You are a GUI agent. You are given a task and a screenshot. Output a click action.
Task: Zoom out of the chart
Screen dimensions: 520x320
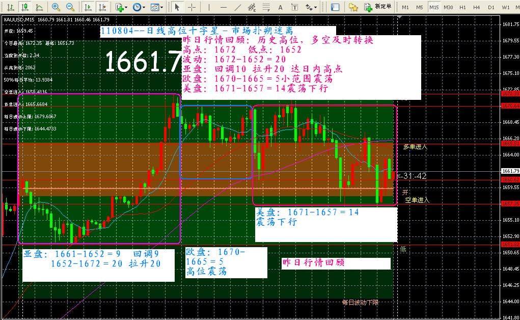[x=70, y=7]
